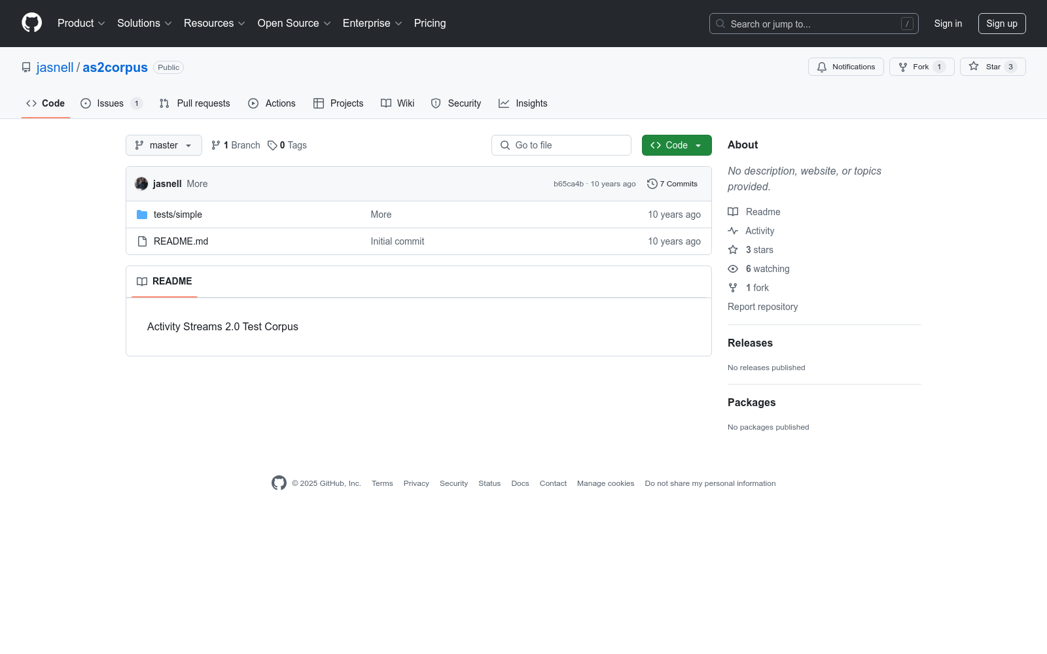Click Do not share my personal information

click(710, 483)
